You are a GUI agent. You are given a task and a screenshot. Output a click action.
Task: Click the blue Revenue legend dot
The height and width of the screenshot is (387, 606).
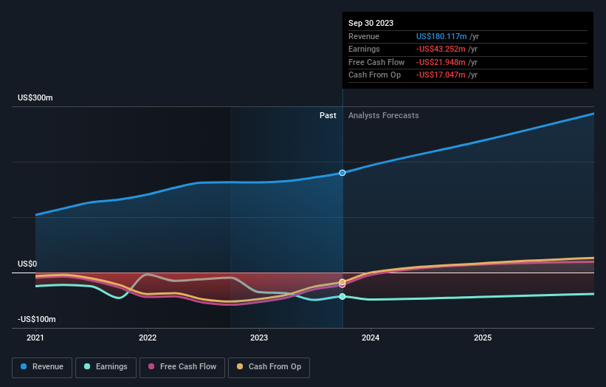click(x=24, y=366)
